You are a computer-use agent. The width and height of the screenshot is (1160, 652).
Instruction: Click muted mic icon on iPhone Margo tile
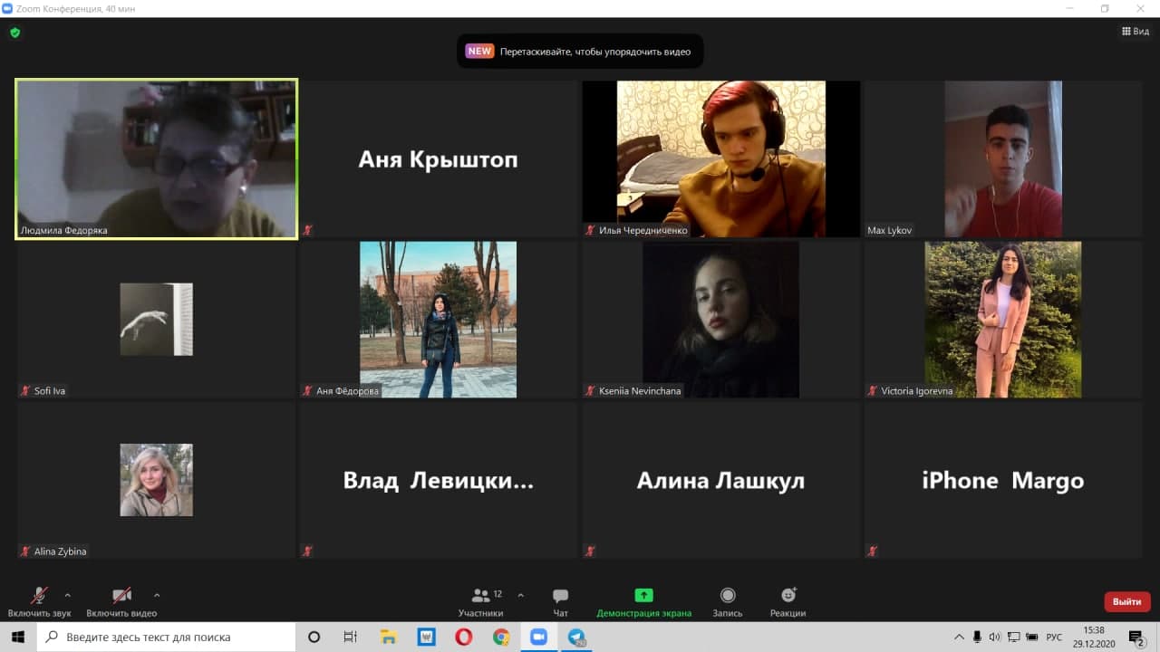(x=872, y=551)
